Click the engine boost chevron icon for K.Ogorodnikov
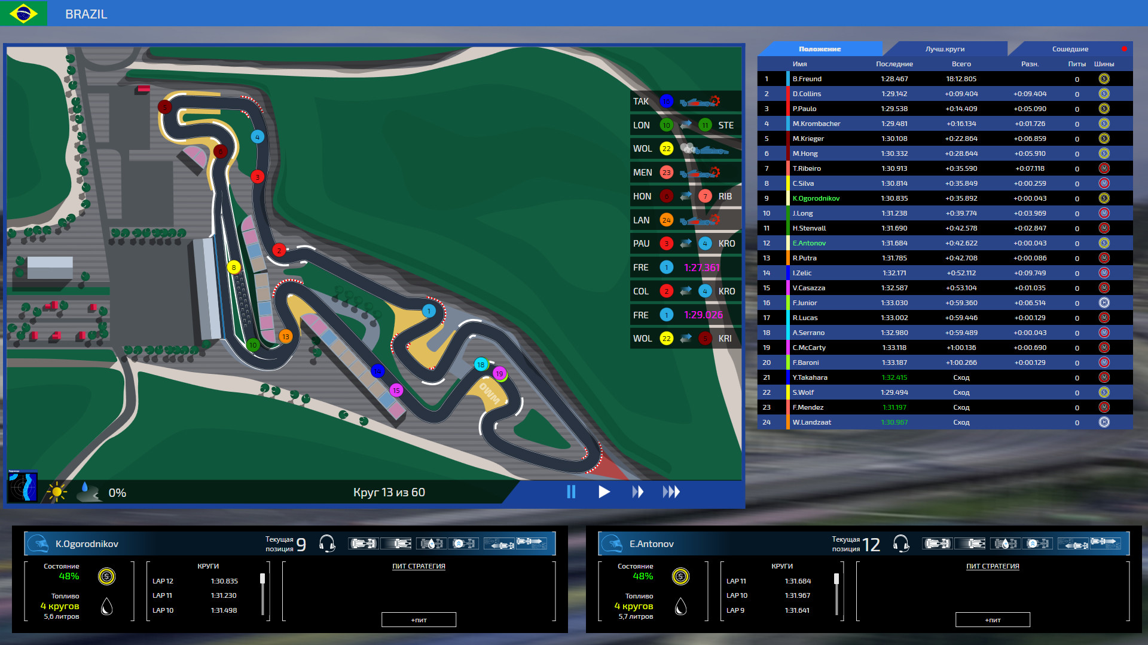Viewport: 1148px width, 645px height. (x=465, y=543)
